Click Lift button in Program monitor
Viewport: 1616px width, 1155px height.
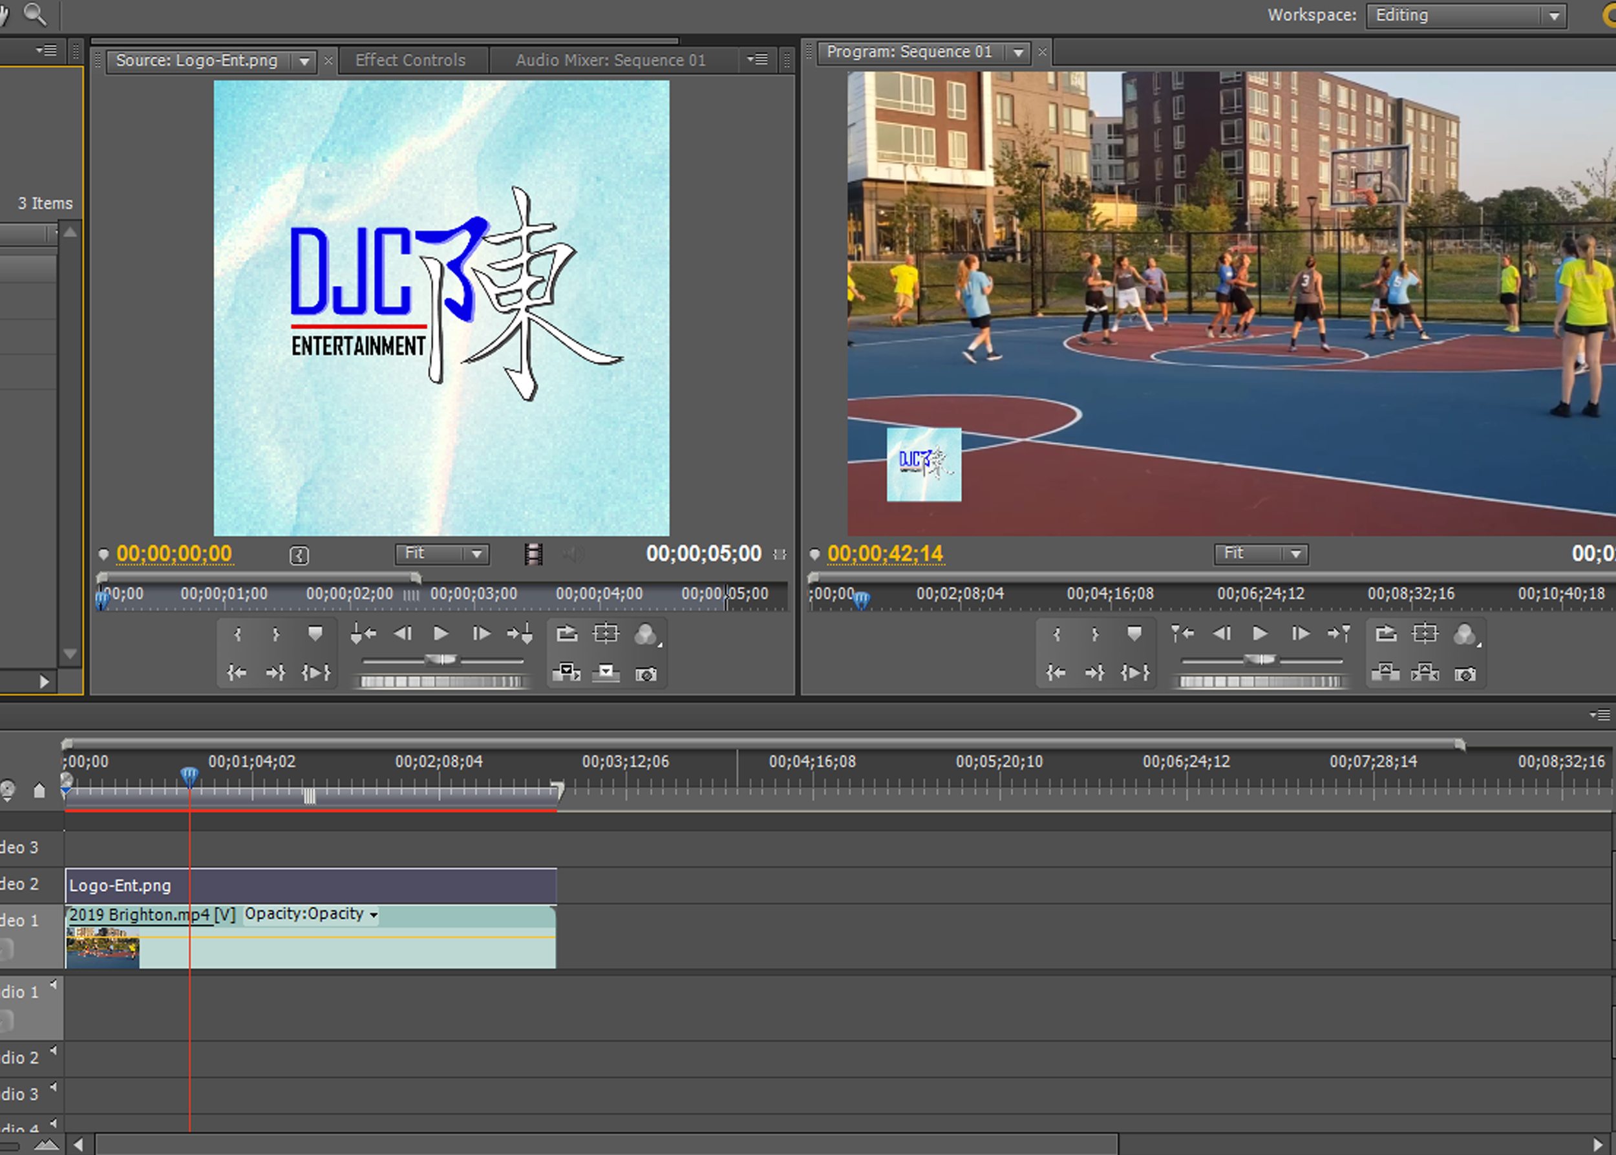pyautogui.click(x=1385, y=672)
